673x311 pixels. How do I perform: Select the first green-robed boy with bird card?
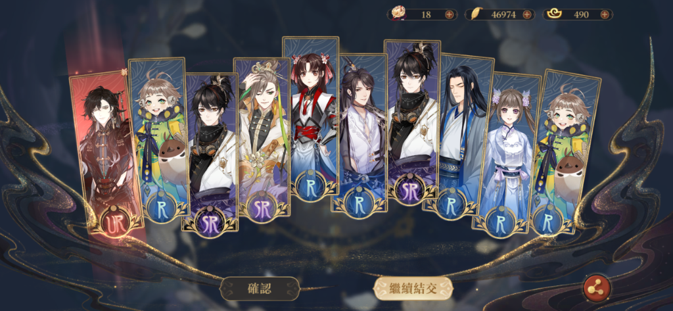click(159, 138)
